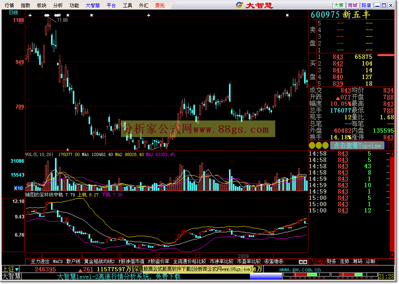Click the X10 volume multiplier label
399x284 pixels.
pos(18,188)
